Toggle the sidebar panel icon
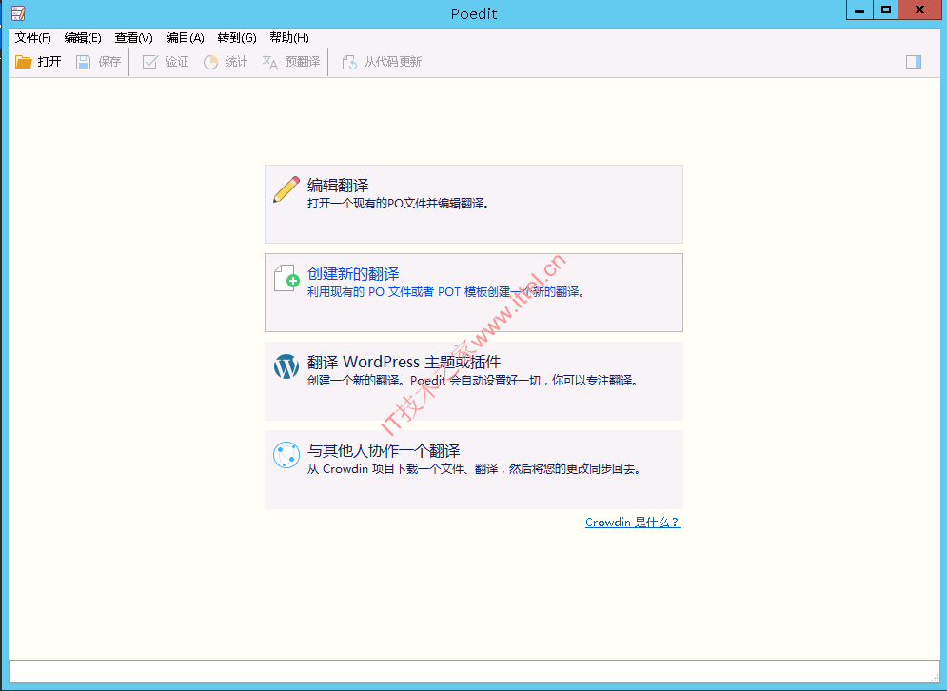This screenshot has width=947, height=691. coord(913,62)
